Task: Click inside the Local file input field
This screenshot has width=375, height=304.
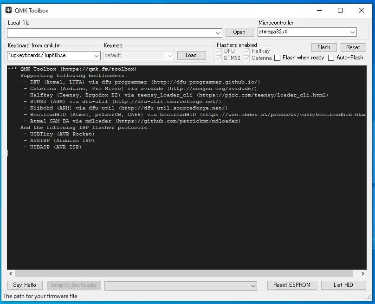Action: click(111, 33)
